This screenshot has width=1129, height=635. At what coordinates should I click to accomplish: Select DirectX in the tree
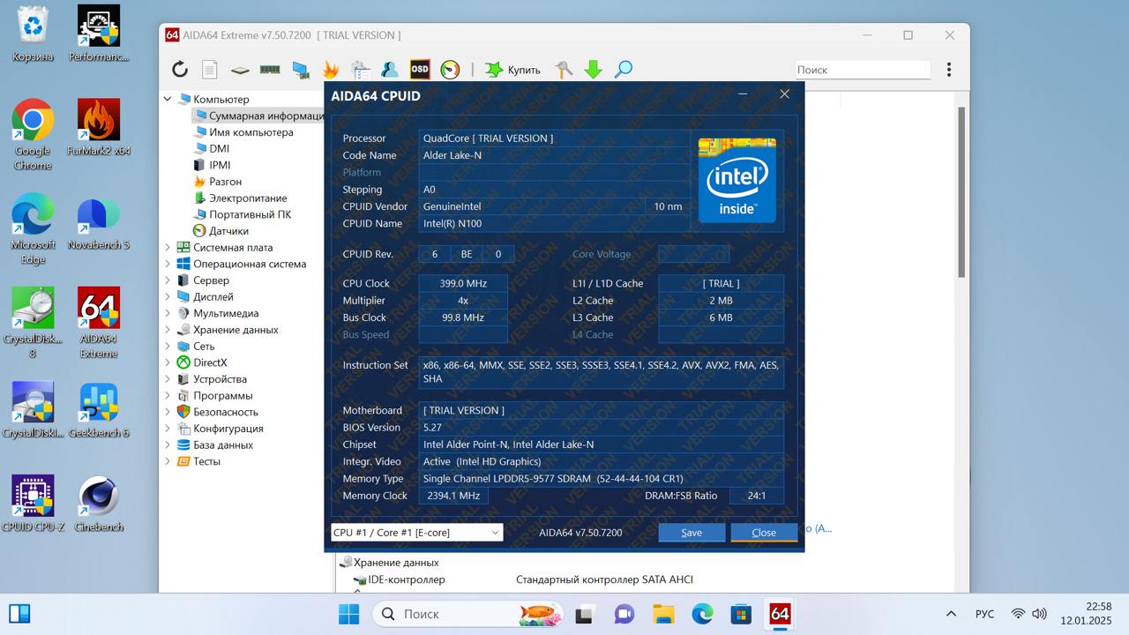tap(210, 362)
